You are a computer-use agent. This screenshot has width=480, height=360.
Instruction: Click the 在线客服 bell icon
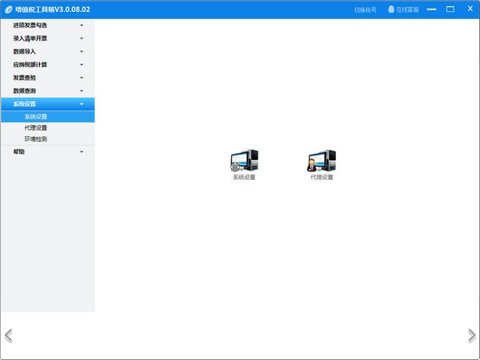[x=391, y=9]
